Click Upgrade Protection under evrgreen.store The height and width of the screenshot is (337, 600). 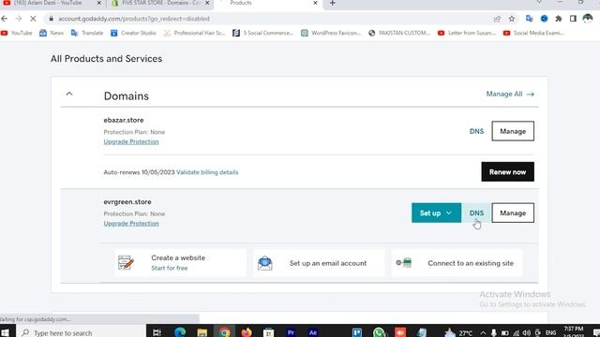point(131,224)
